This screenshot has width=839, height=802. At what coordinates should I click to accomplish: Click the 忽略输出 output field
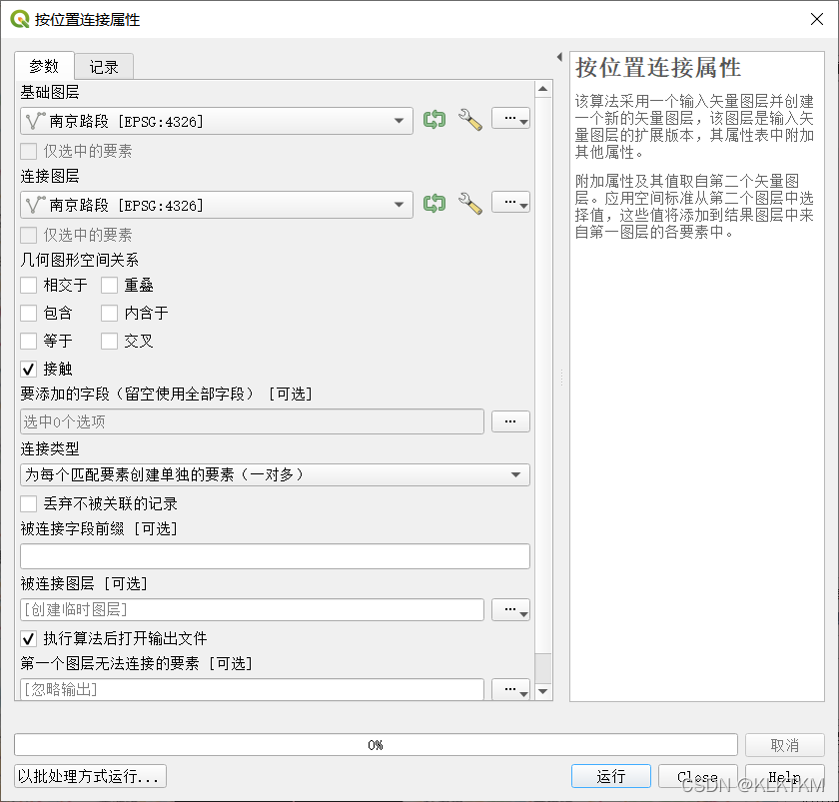[252, 690]
